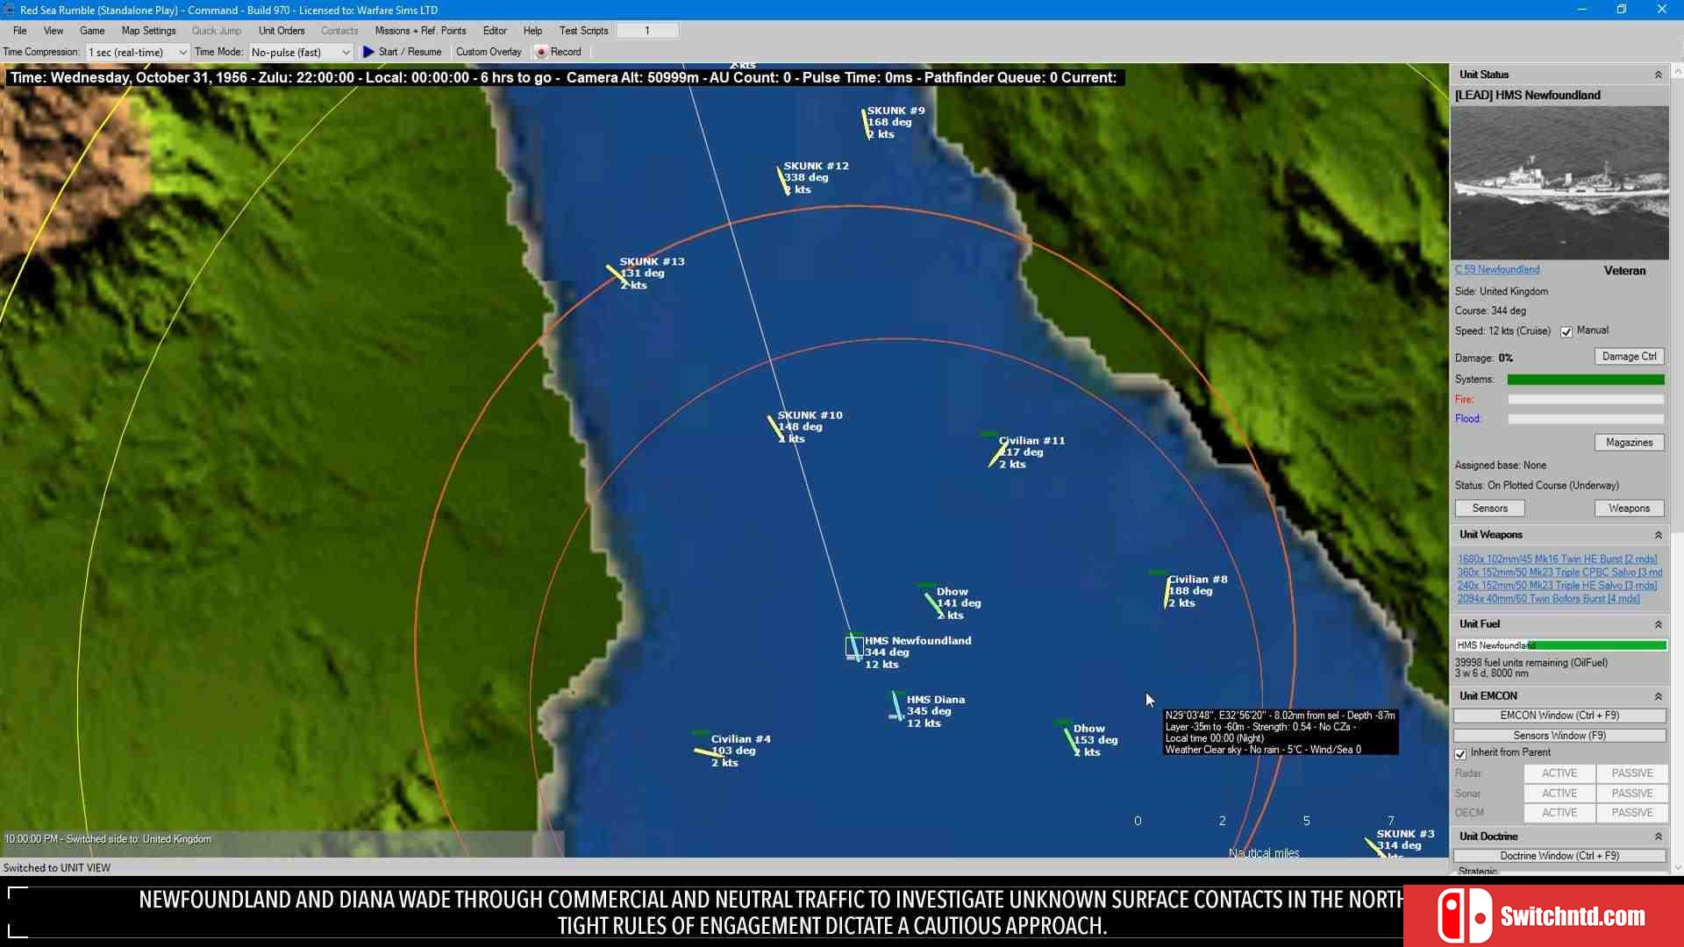
Task: Click the Start / Resume play icon
Action: tap(368, 53)
